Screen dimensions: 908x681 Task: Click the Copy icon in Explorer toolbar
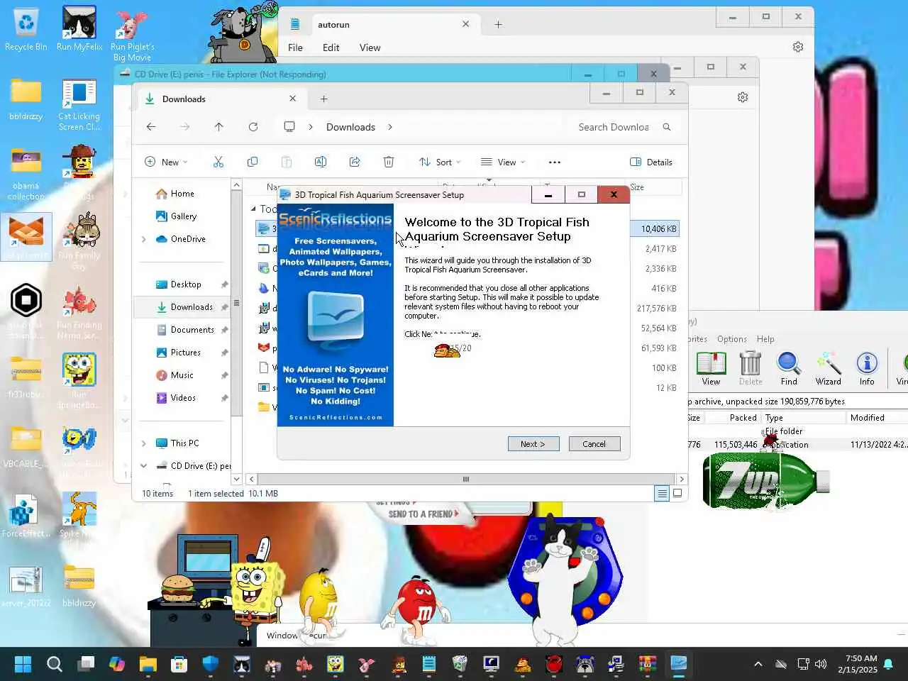(x=253, y=162)
